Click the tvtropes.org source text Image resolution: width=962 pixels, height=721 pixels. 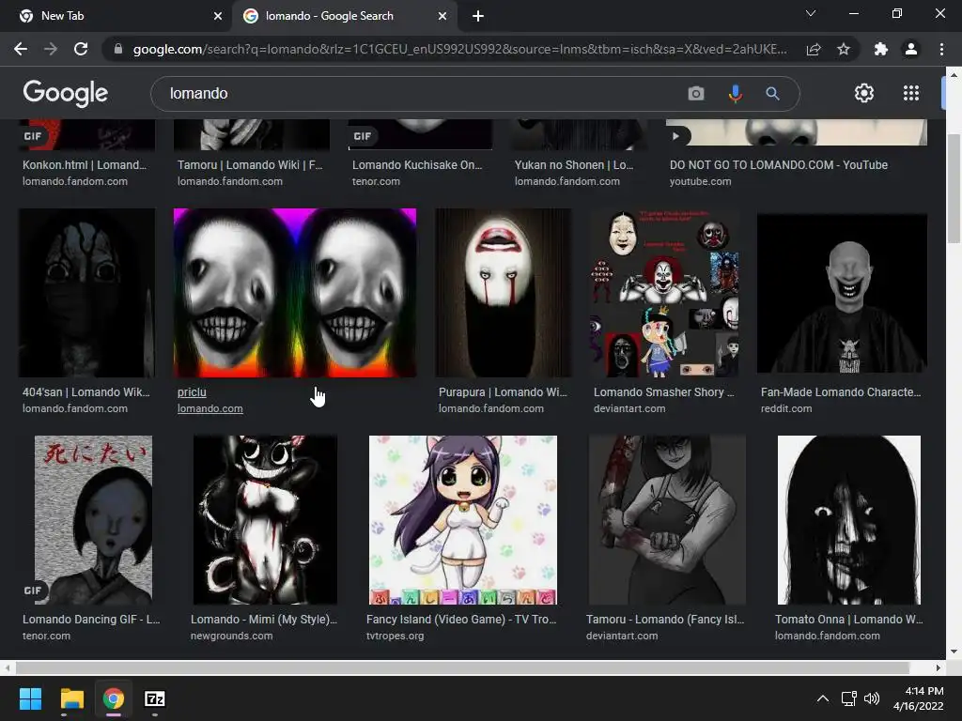click(x=395, y=636)
